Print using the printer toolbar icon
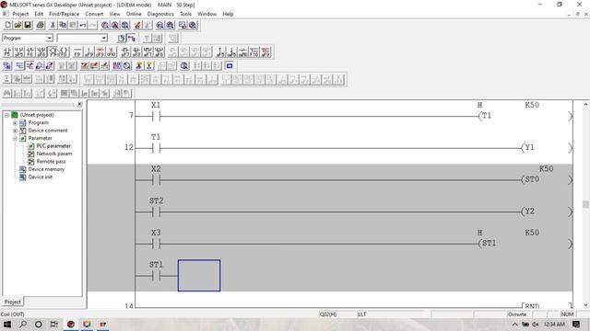 coord(41,25)
